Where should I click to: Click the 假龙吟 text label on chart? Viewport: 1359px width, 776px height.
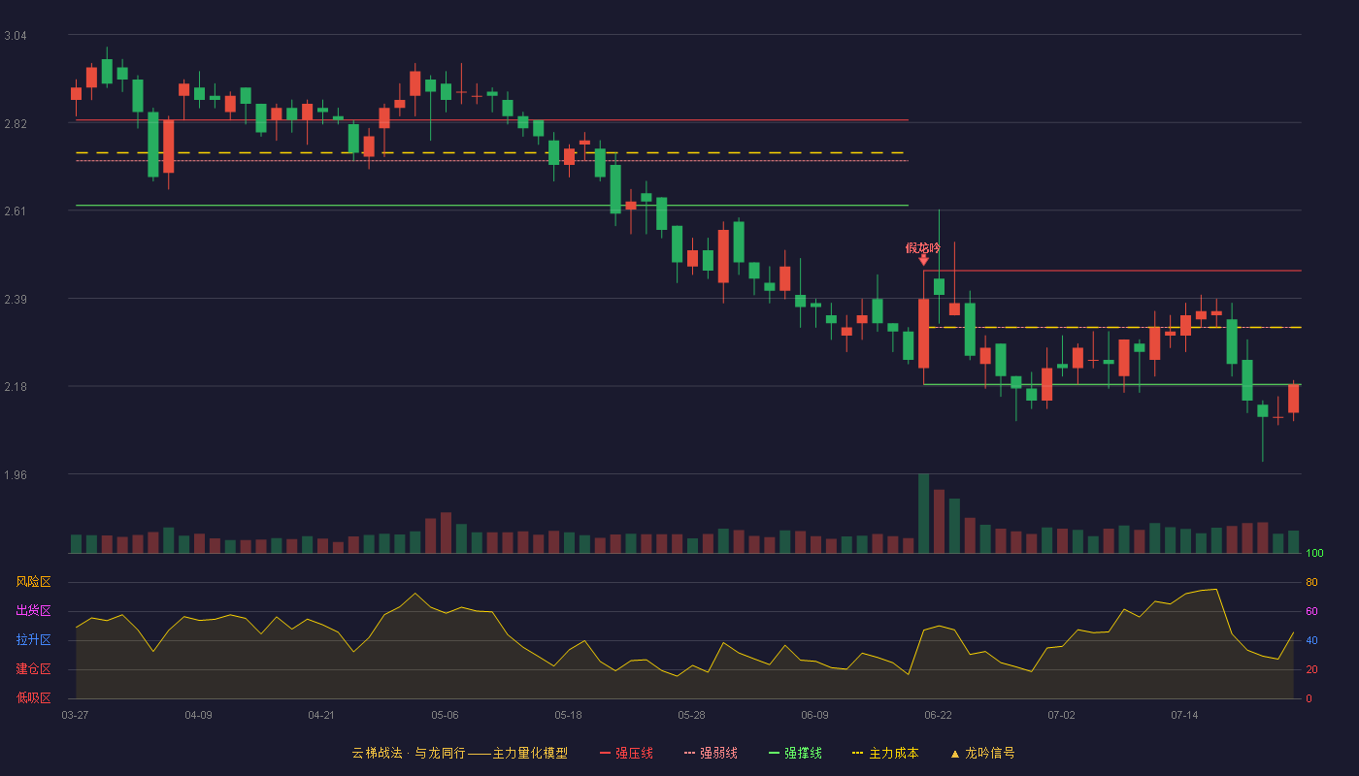[x=923, y=247]
